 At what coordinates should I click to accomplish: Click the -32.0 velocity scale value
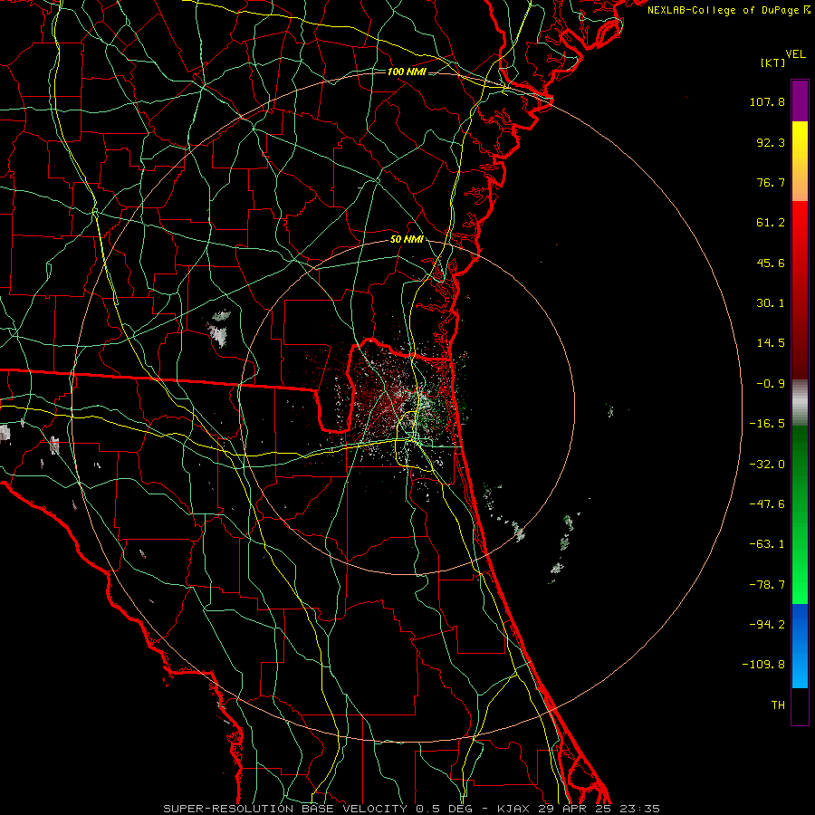click(767, 465)
